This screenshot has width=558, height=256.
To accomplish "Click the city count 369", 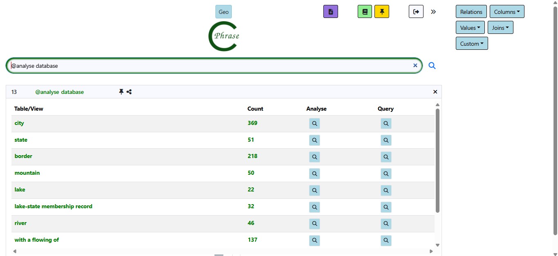I will 252,123.
